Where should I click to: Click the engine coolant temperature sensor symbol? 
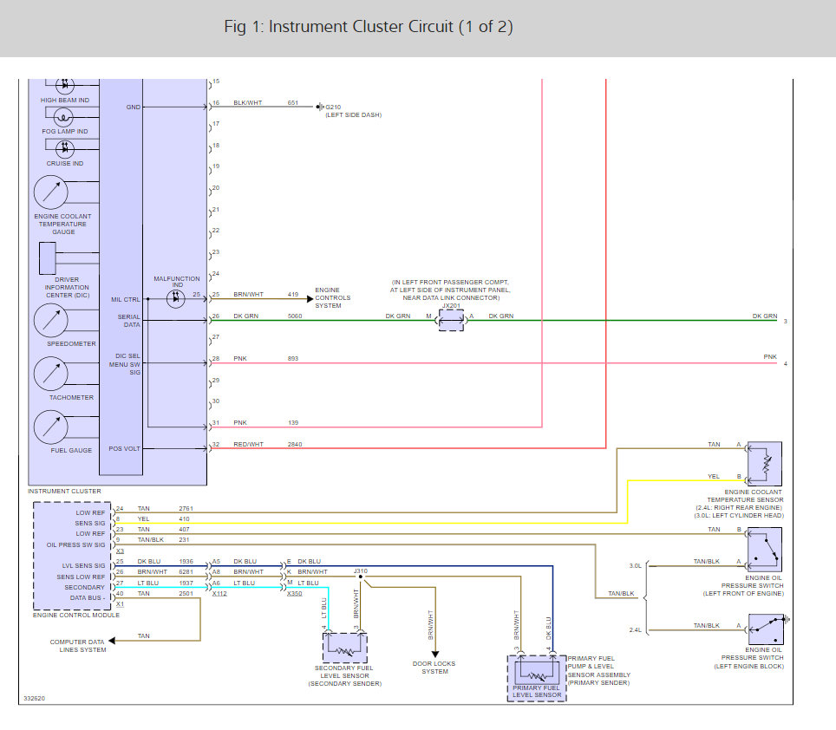(x=765, y=465)
